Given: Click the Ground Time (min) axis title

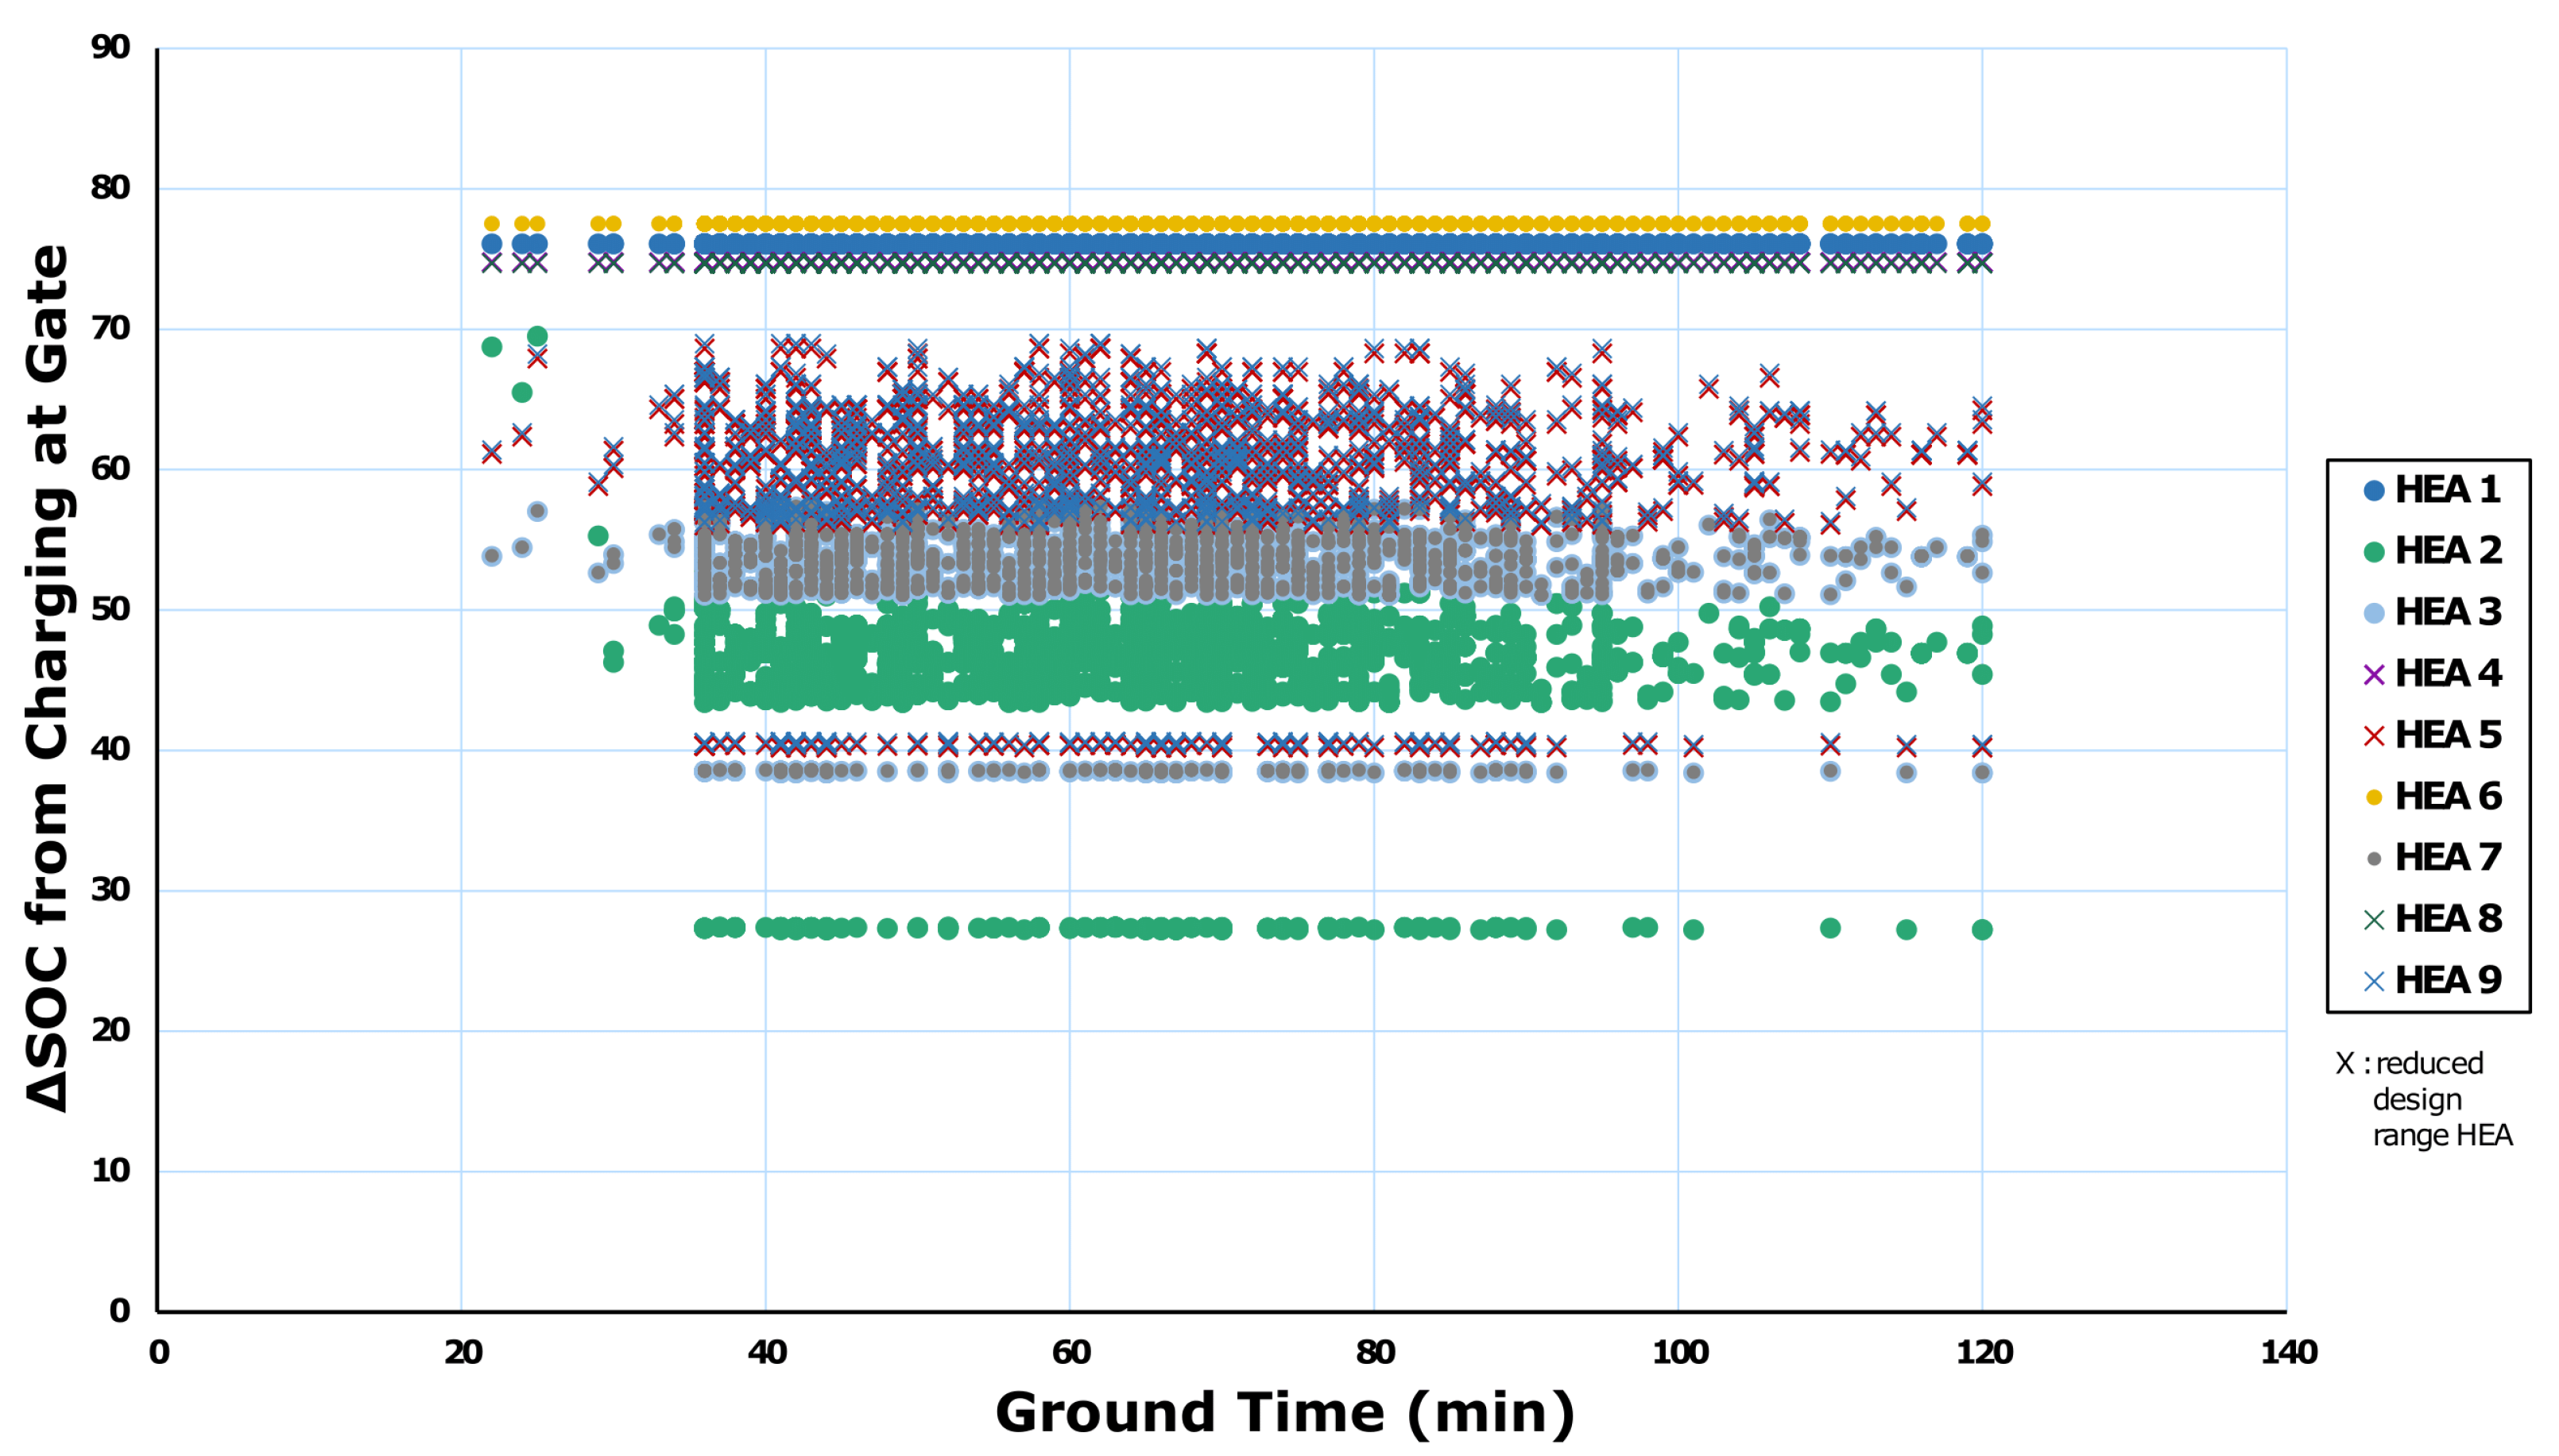Looking at the screenshot, I should [x=1284, y=1413].
